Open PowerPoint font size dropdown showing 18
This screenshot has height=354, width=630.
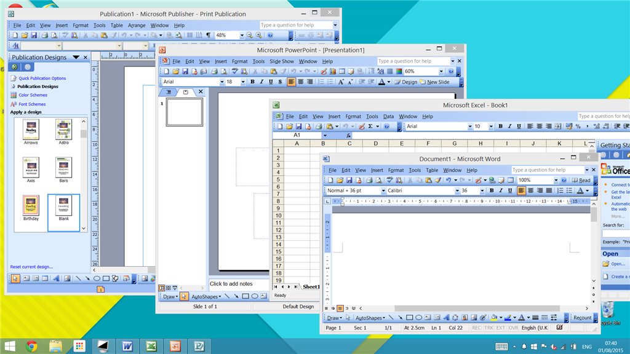click(242, 82)
